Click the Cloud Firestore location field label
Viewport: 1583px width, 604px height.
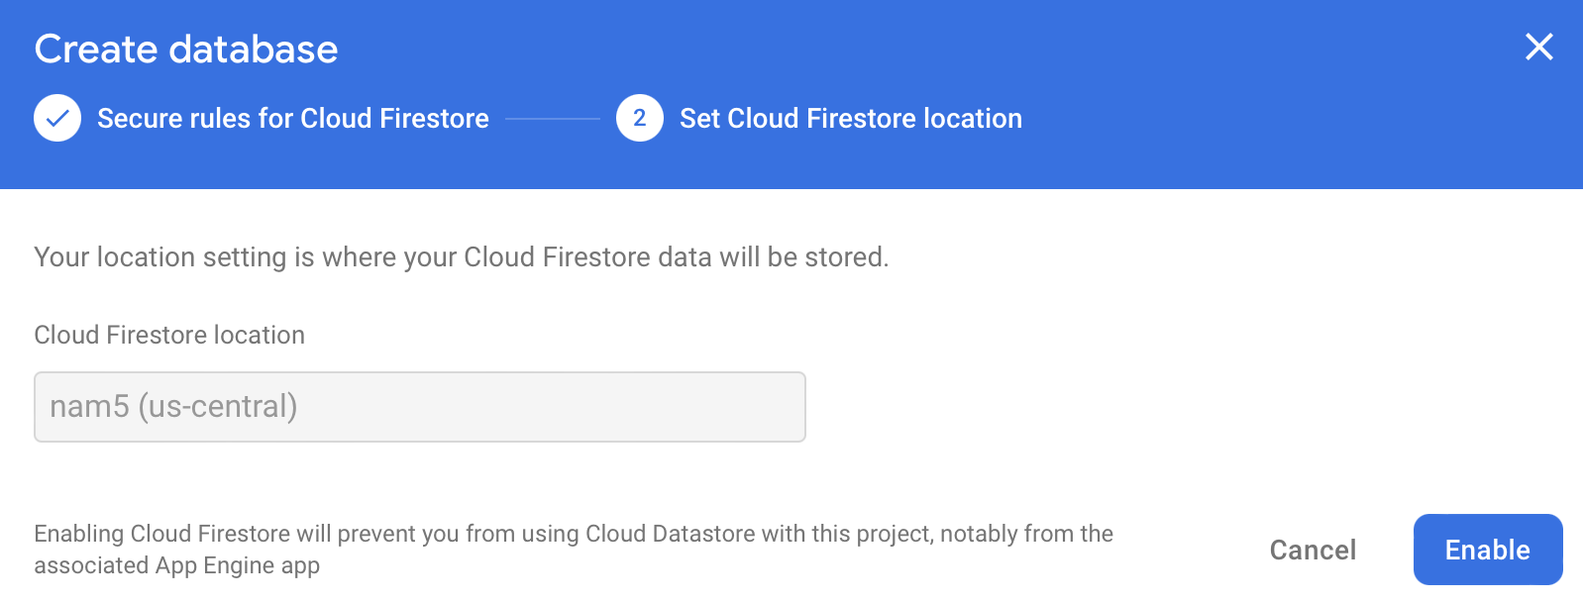click(x=169, y=335)
